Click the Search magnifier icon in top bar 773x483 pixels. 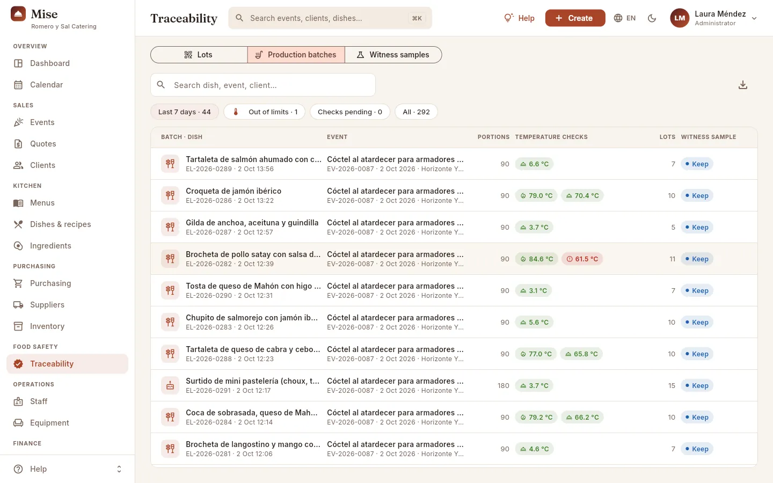click(240, 18)
